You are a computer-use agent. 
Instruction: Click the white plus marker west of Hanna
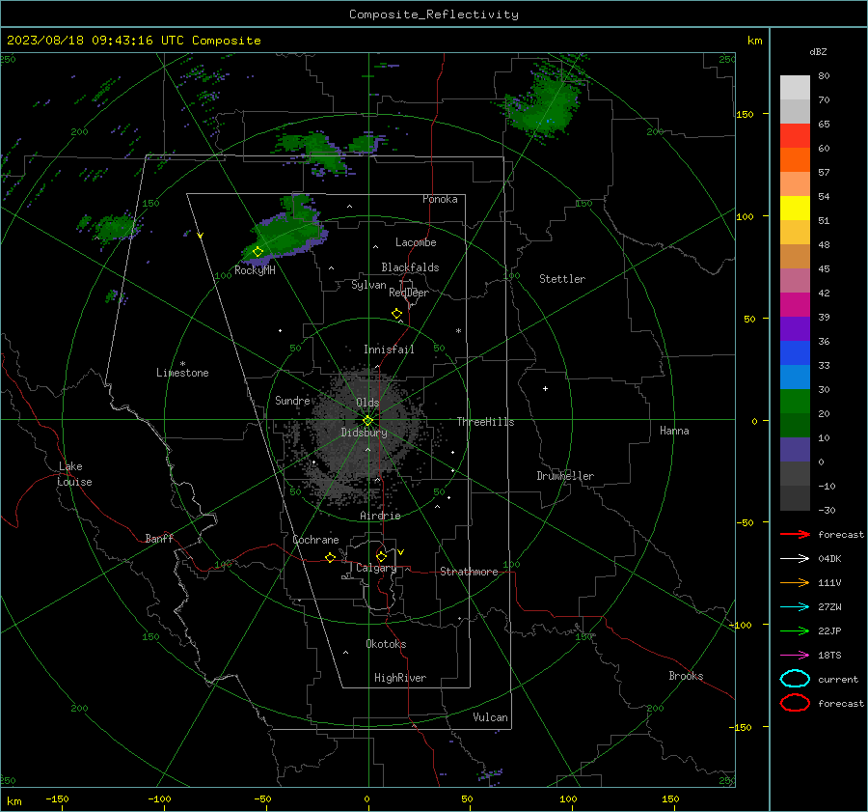tap(545, 388)
